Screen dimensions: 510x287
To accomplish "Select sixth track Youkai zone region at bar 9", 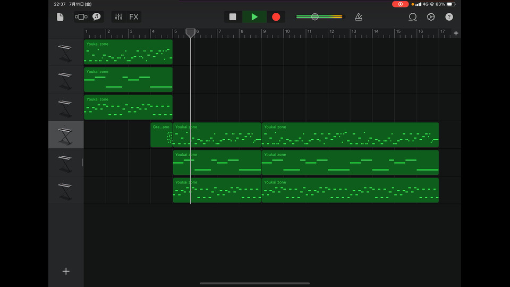I will tap(350, 190).
